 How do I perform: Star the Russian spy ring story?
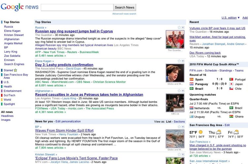(x=179, y=27)
